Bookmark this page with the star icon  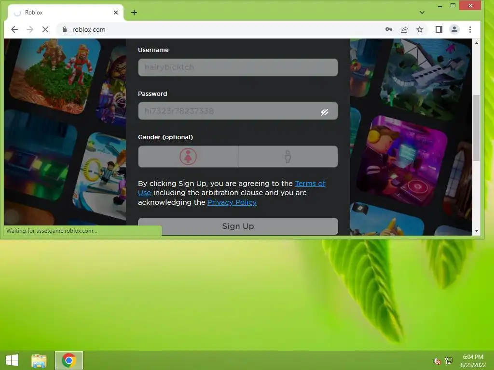(x=420, y=29)
